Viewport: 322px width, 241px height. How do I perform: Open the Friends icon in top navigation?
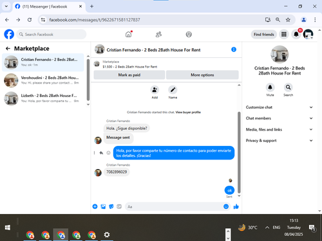(x=158, y=34)
